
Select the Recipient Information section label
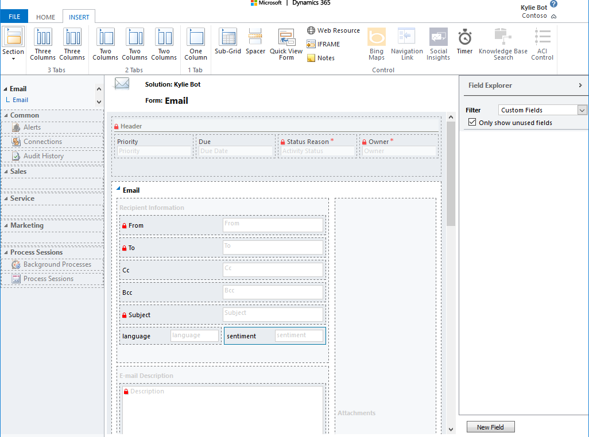pos(152,208)
